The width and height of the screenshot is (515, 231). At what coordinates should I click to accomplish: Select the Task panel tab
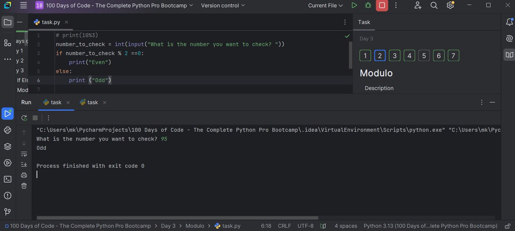click(x=364, y=22)
